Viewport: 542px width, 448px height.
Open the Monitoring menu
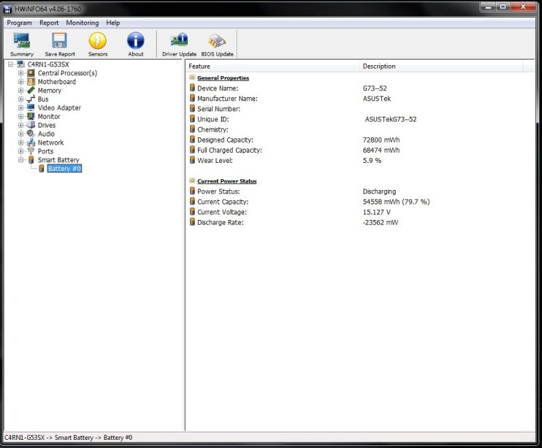[82, 23]
